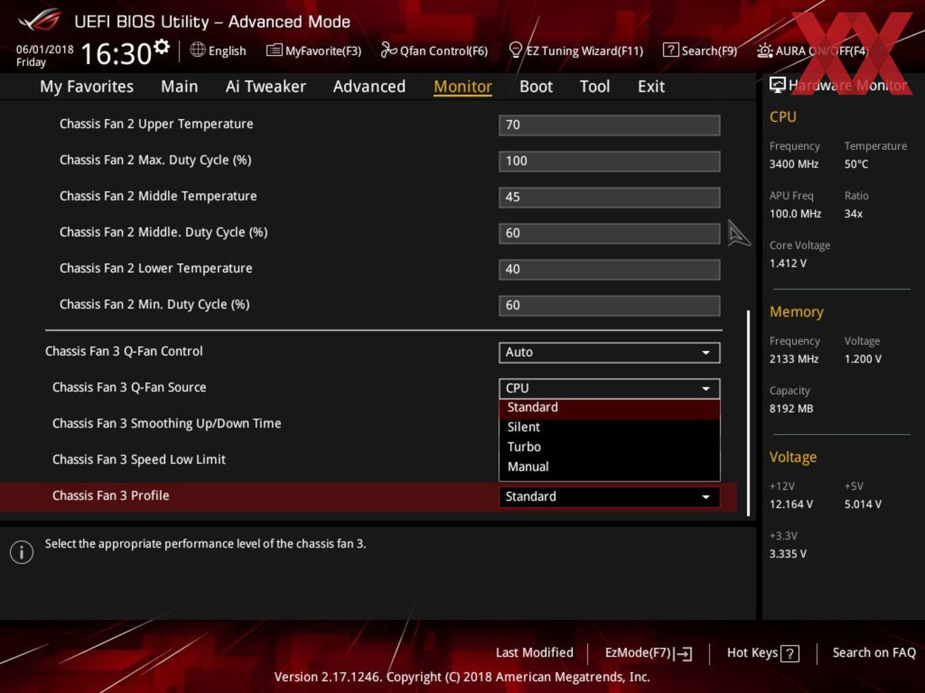Click the ROG logo
The height and width of the screenshot is (693, 925).
[x=39, y=20]
